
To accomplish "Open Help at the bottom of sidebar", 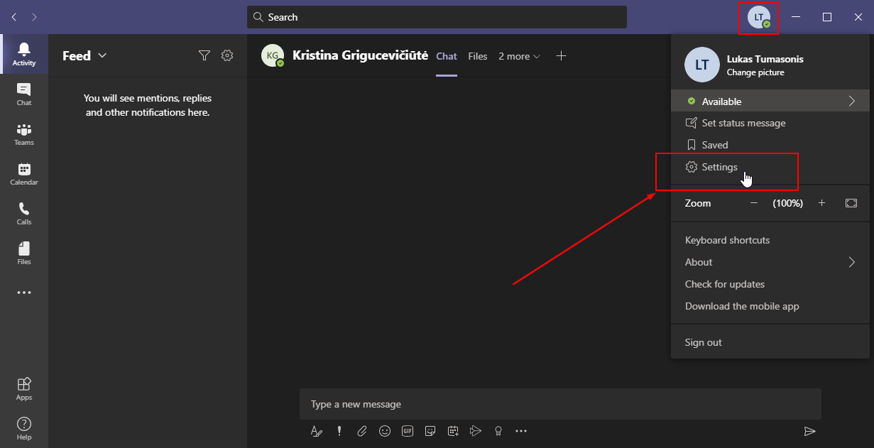I will (24, 428).
